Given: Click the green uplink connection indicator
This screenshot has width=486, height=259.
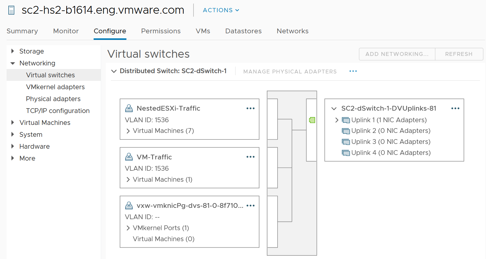Looking at the screenshot, I should [312, 120].
